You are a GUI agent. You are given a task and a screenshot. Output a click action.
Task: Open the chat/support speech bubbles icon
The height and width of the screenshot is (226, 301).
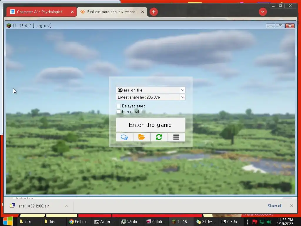click(124, 137)
